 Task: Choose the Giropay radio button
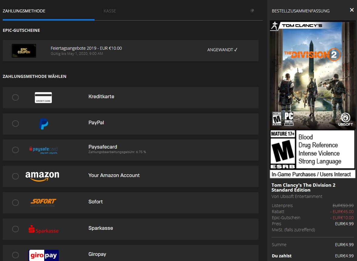point(15,255)
